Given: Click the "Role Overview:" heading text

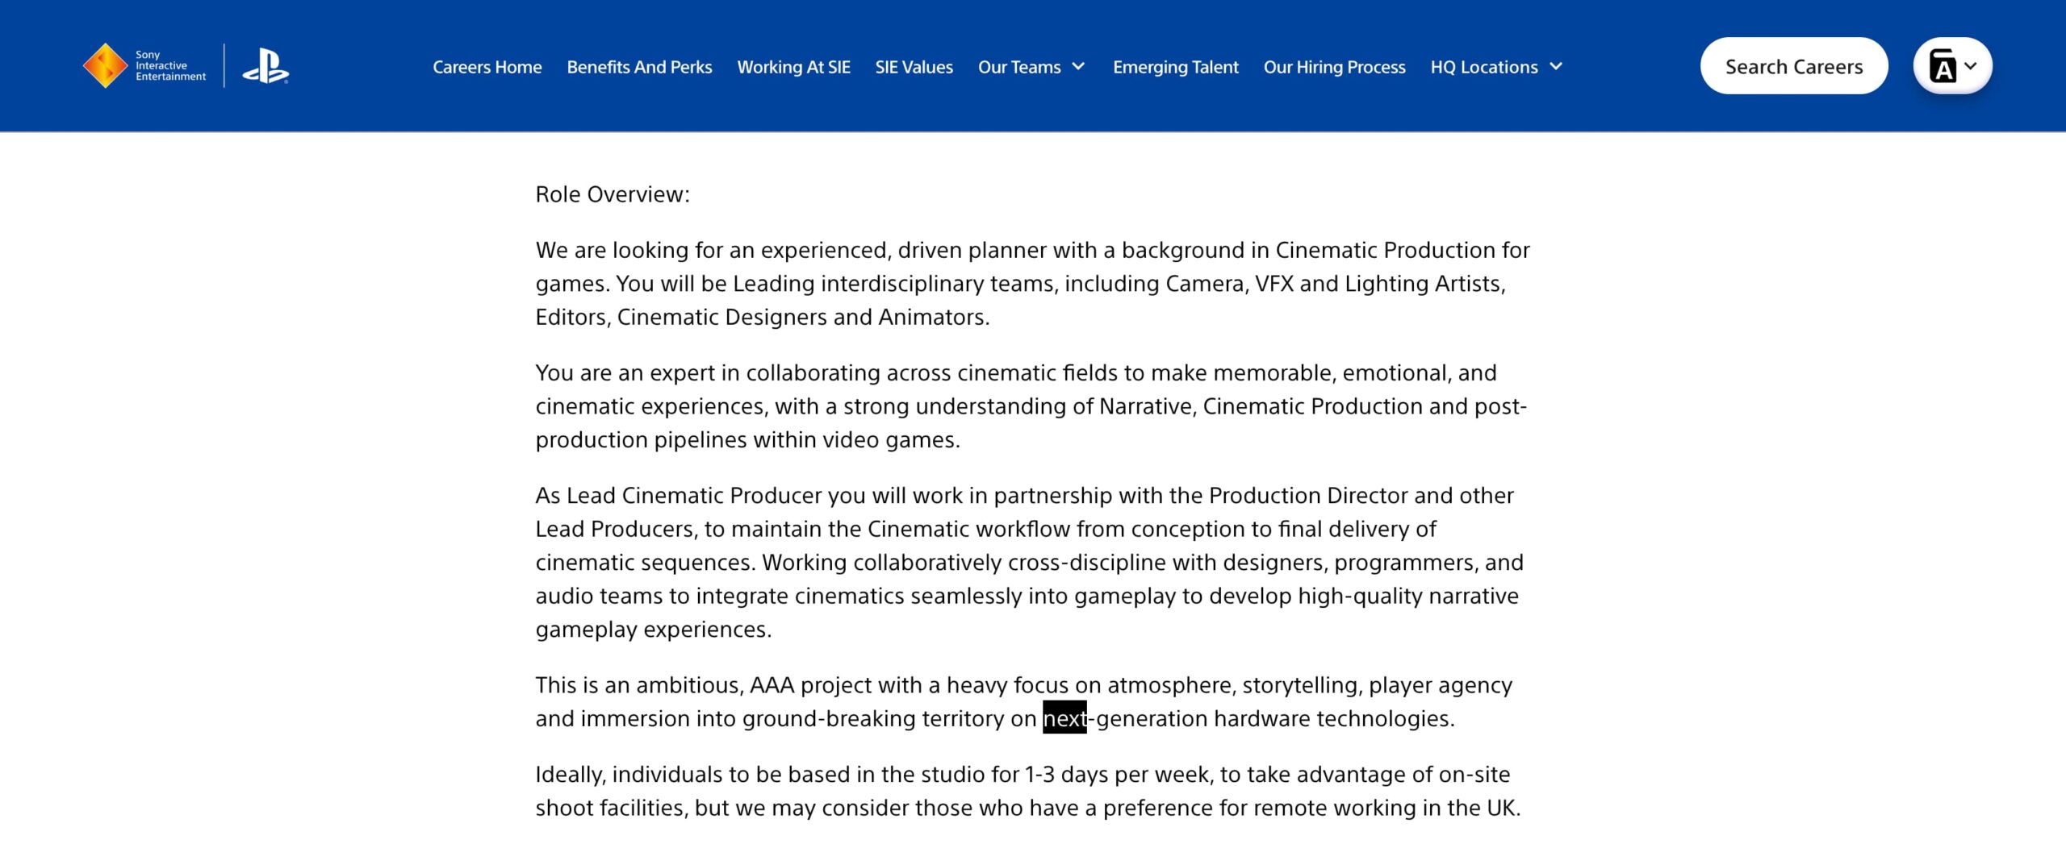Looking at the screenshot, I should (x=613, y=194).
